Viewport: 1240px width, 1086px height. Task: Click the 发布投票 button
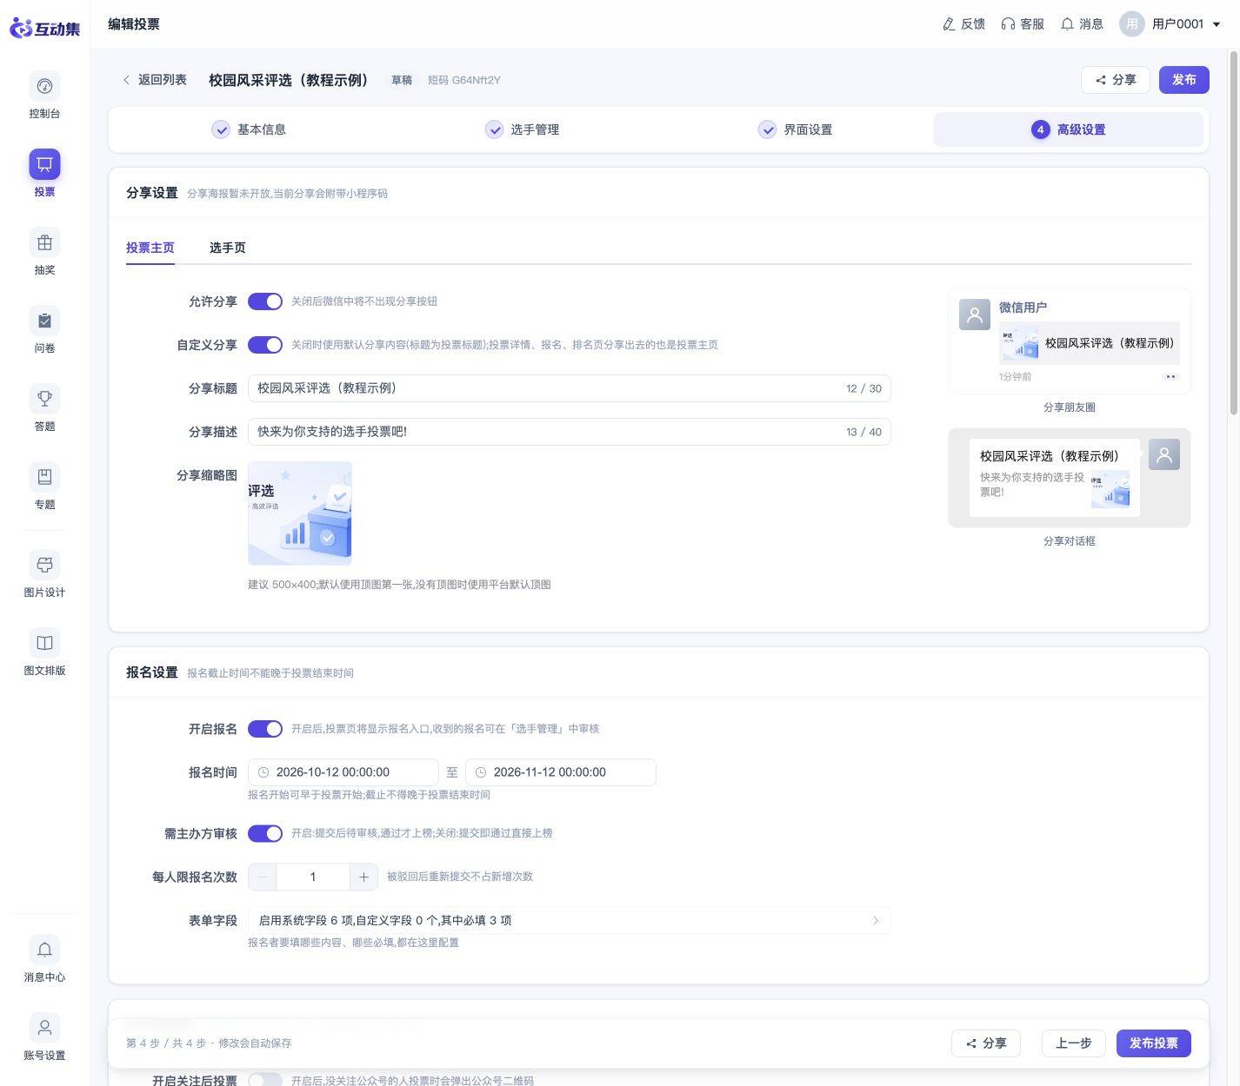click(1154, 1043)
